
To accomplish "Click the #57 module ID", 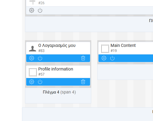I will (41, 74).
